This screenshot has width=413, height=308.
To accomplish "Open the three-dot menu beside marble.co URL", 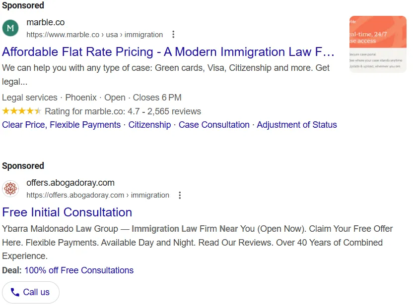I will tap(173, 35).
